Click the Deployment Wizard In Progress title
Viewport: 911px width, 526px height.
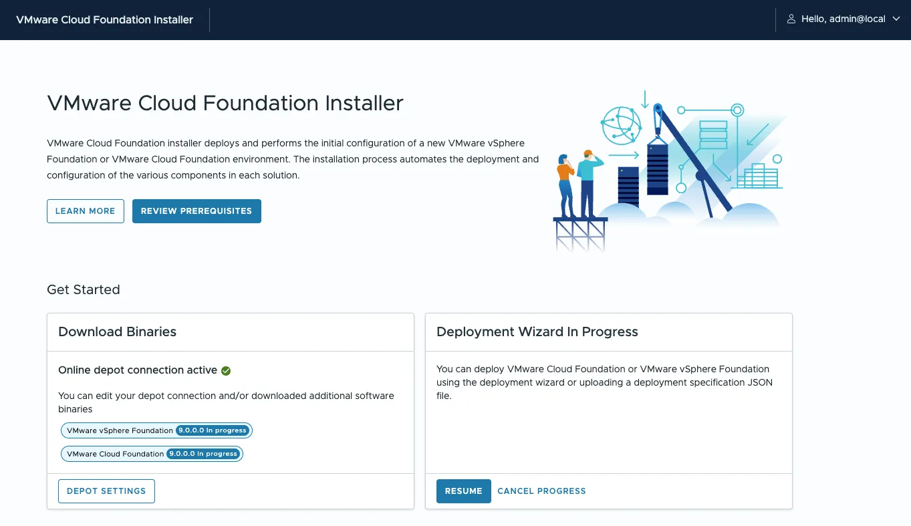[x=537, y=332]
